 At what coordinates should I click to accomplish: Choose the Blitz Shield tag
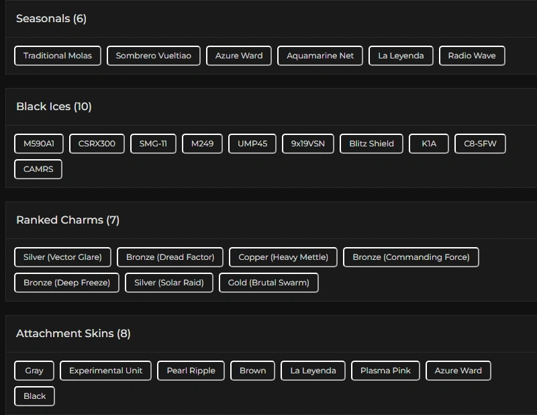point(372,144)
